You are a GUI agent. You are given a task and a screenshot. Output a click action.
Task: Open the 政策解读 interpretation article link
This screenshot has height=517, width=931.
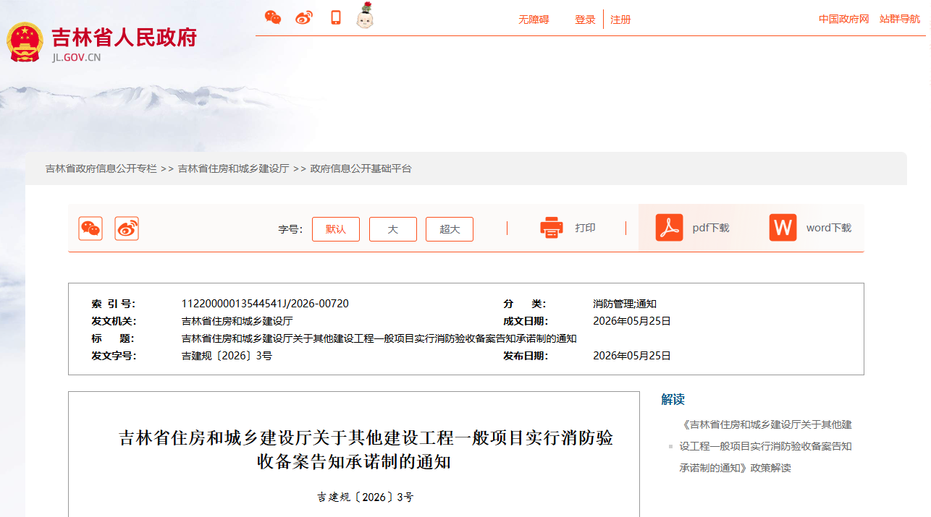coord(766,446)
